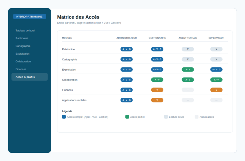The image size is (245, 161).
Task: Click Accès complet (Ajout · Vue · Gestion) label
Action: tap(87, 117)
